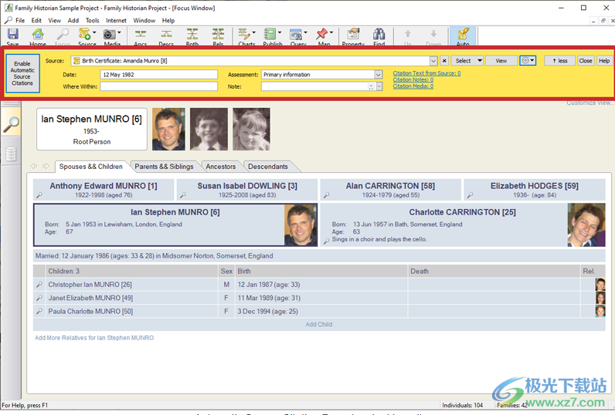Click magnifier icon in Alan CARRINGTON box
Screen dimensions: 615x415
(326, 195)
